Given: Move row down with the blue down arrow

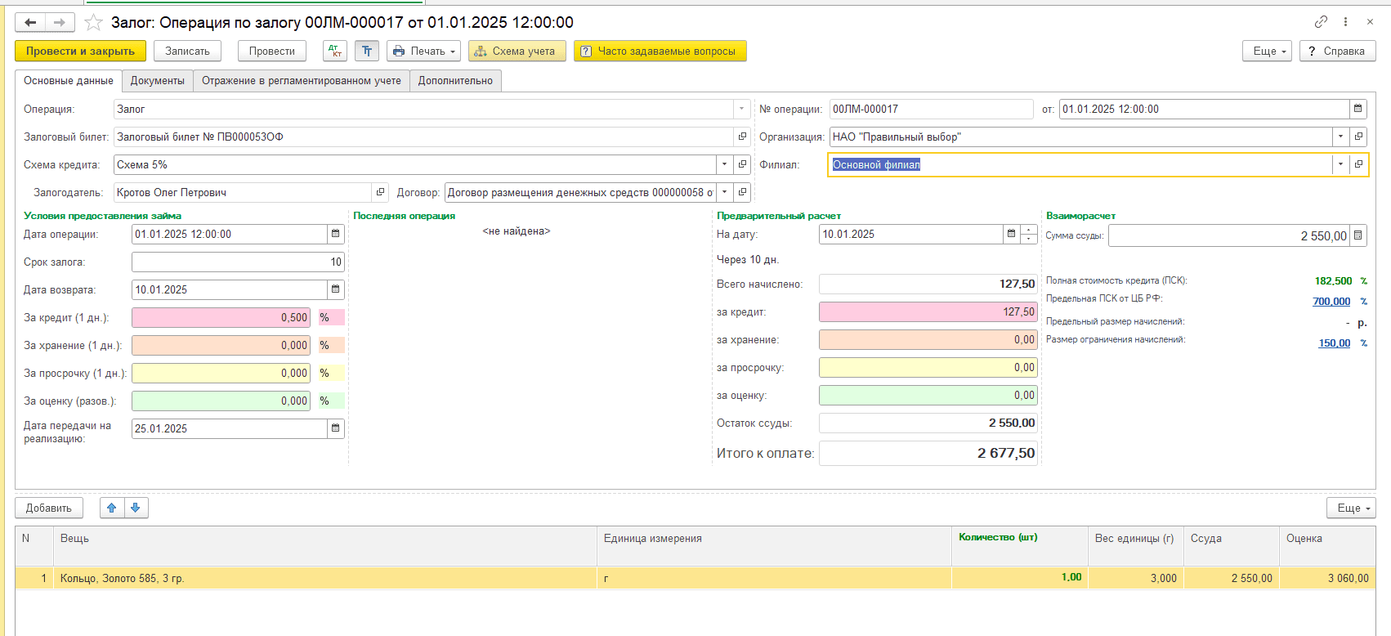Looking at the screenshot, I should tap(136, 508).
